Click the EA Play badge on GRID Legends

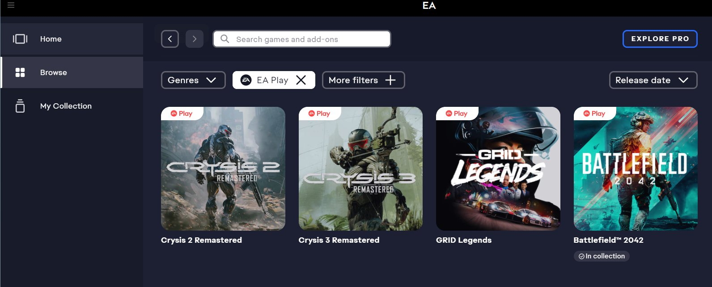pos(457,114)
